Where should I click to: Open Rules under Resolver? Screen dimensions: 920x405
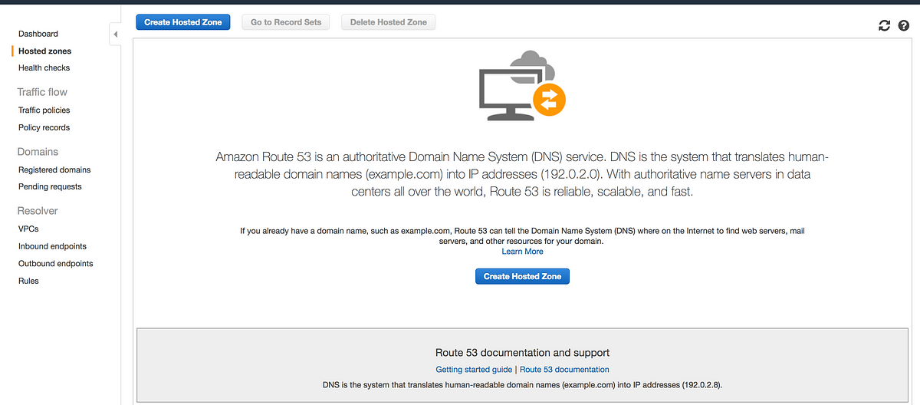point(28,281)
